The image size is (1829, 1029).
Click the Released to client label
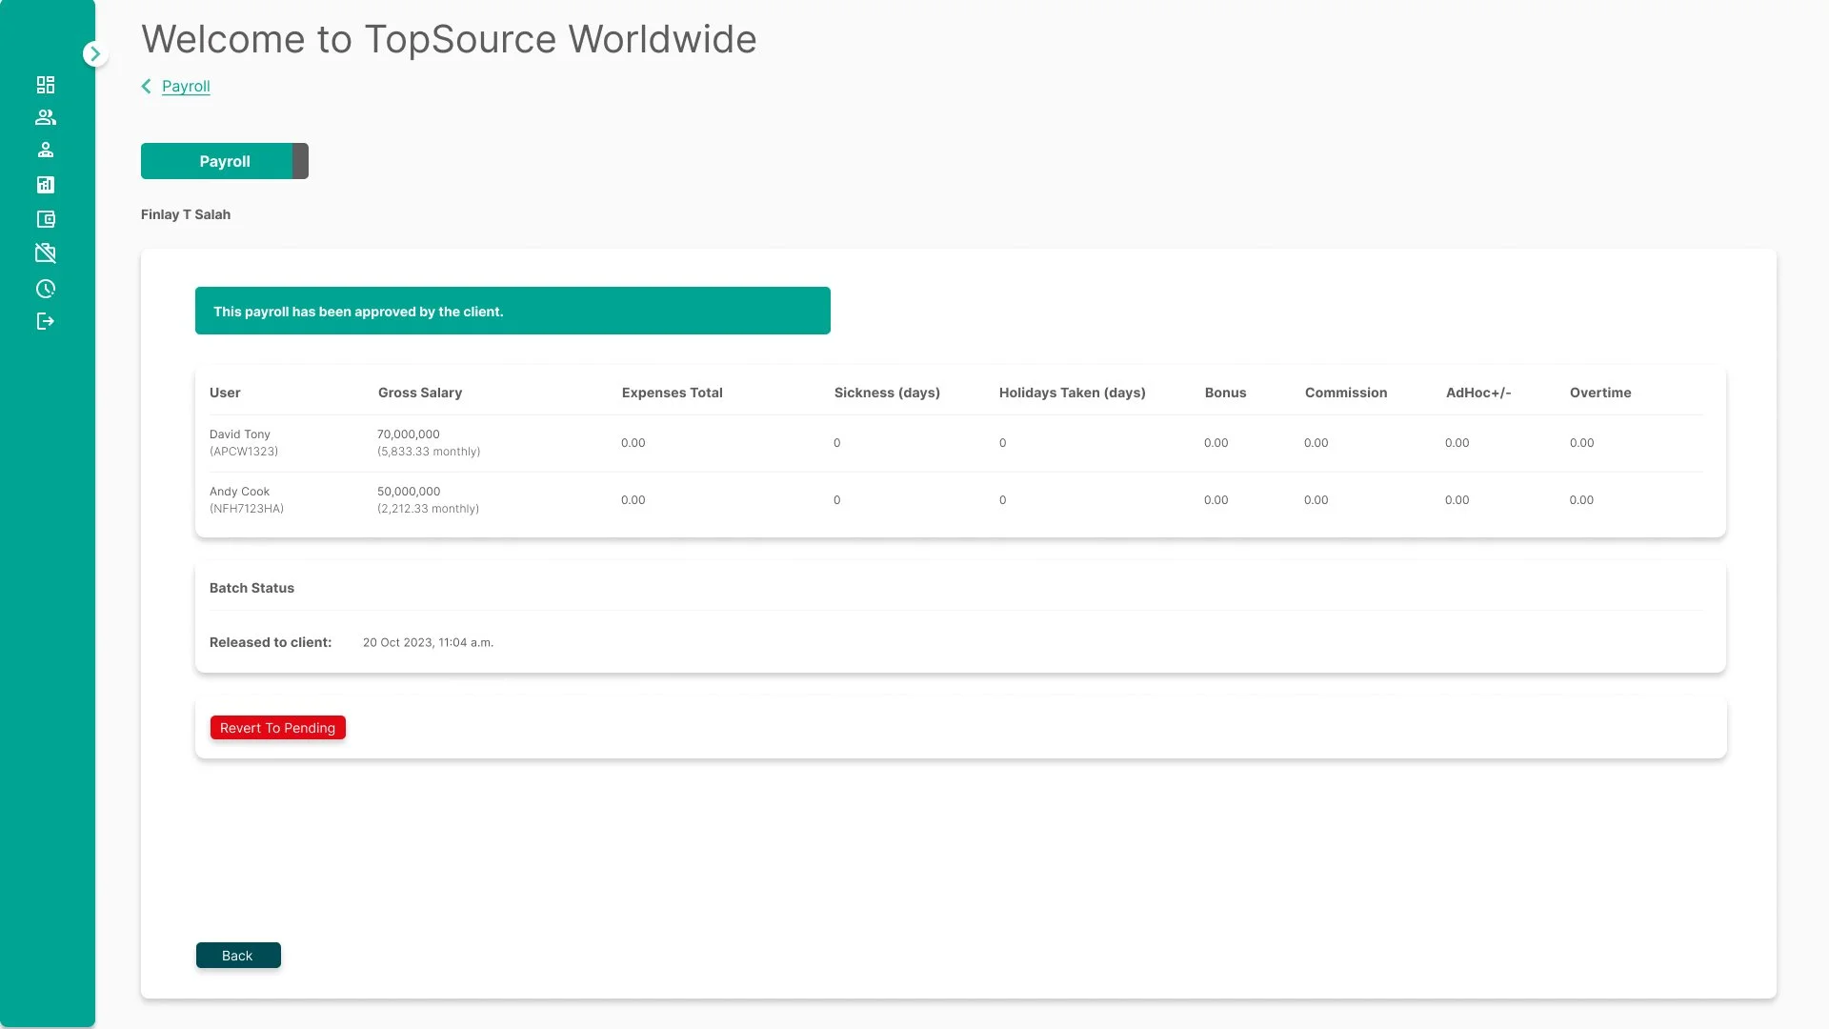(271, 642)
